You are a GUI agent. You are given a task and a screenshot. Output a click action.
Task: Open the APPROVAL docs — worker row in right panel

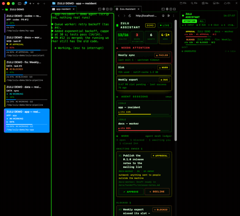(x=208, y=33)
